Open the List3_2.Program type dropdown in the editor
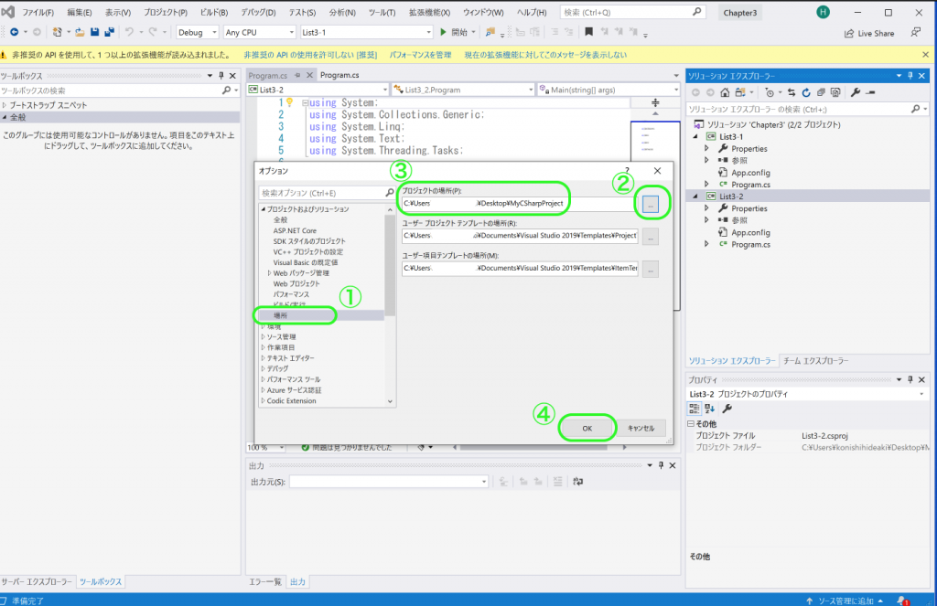This screenshot has width=937, height=606. [x=463, y=90]
